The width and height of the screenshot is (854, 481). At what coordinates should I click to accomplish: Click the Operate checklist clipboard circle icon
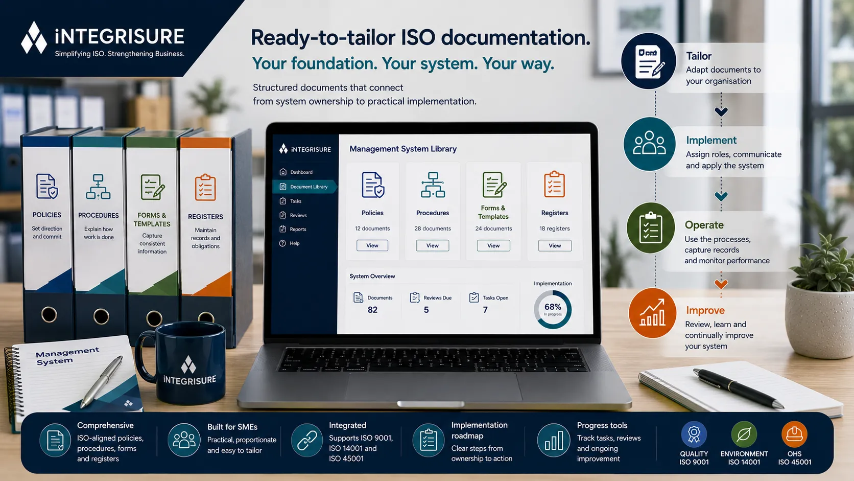pyautogui.click(x=651, y=228)
